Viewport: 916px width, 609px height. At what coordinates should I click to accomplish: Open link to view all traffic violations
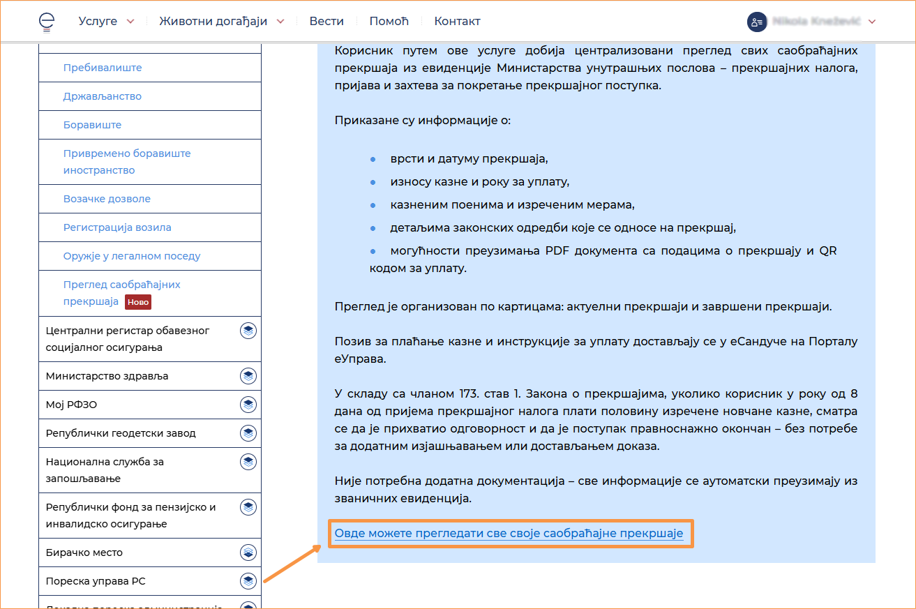pyautogui.click(x=509, y=534)
